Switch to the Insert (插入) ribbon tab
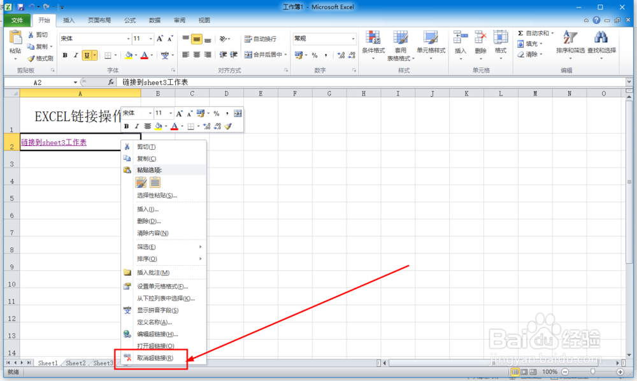The width and height of the screenshot is (637, 381). click(69, 20)
